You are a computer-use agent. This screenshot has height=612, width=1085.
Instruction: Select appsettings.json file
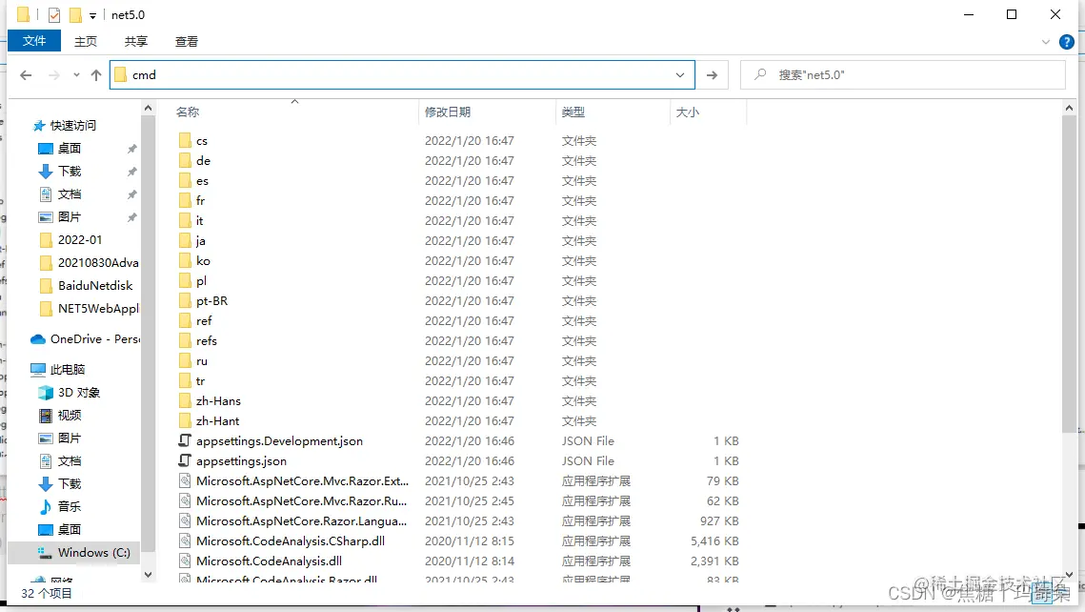pos(241,461)
